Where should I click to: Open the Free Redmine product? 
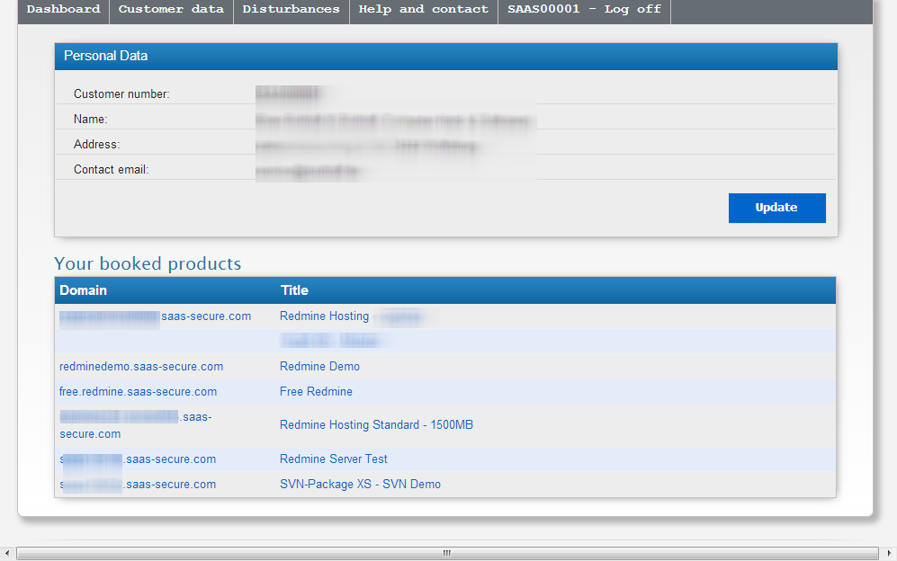(316, 391)
